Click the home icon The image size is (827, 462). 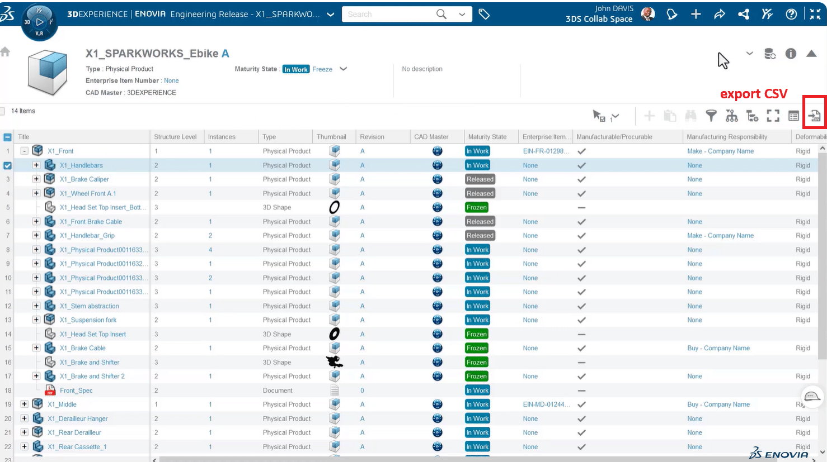point(6,52)
